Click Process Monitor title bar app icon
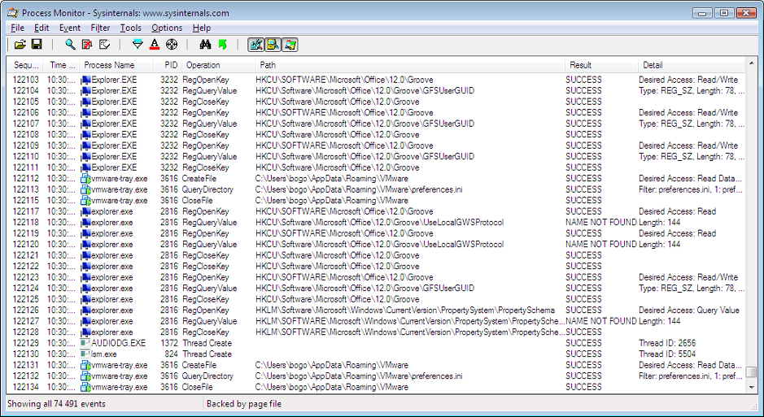This screenshot has height=417, width=764. 13,13
